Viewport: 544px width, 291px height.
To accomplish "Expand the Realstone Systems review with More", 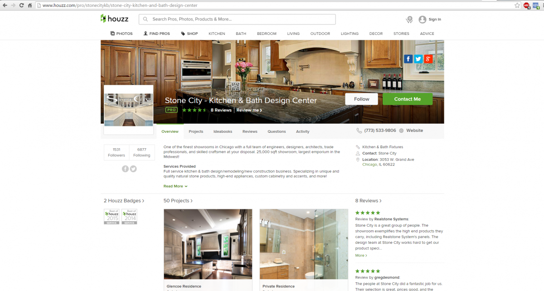I will (x=361, y=256).
